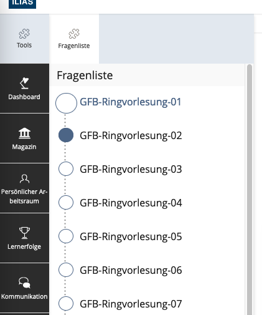Select the circle marker for GFB-Ringvorlesung-05
Screen dimensions: 262x315
point(66,236)
